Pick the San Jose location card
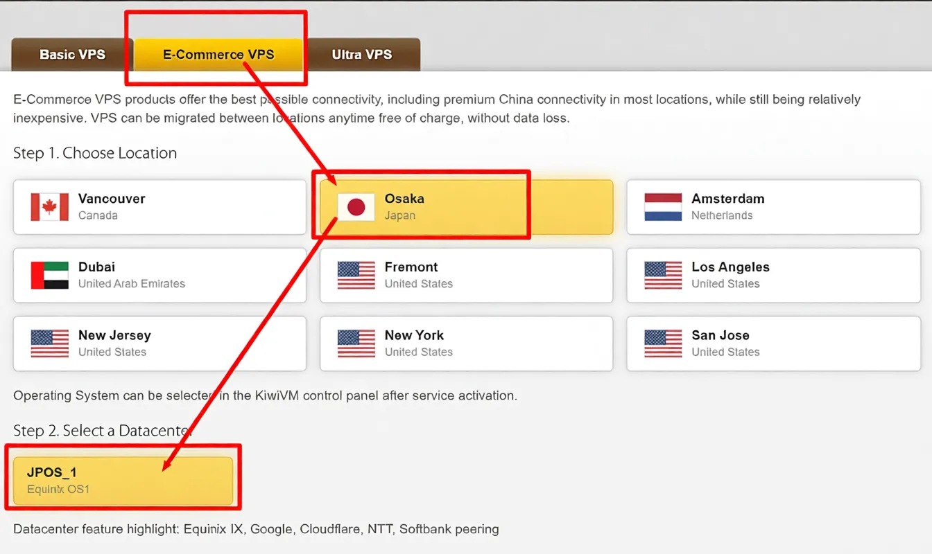Screen dimensions: 932x554 point(773,343)
